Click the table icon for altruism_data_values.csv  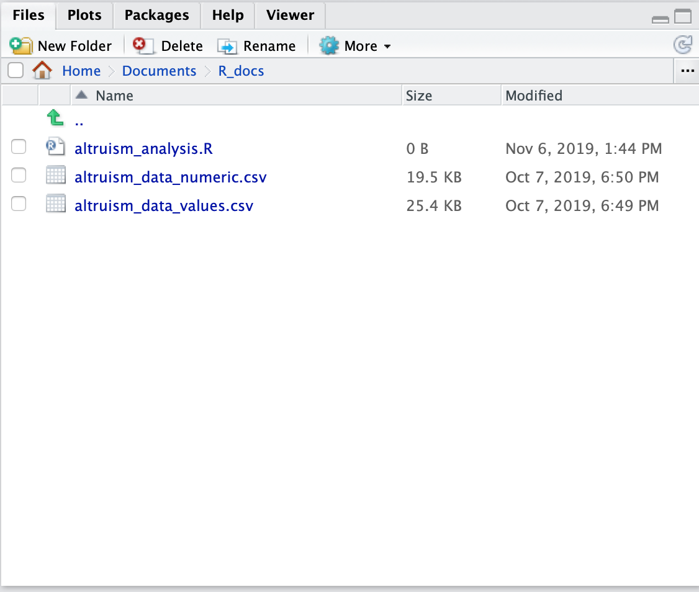point(56,204)
